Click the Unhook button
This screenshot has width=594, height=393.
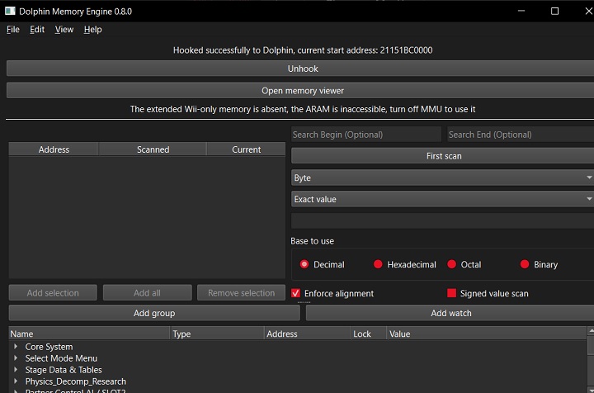point(302,69)
